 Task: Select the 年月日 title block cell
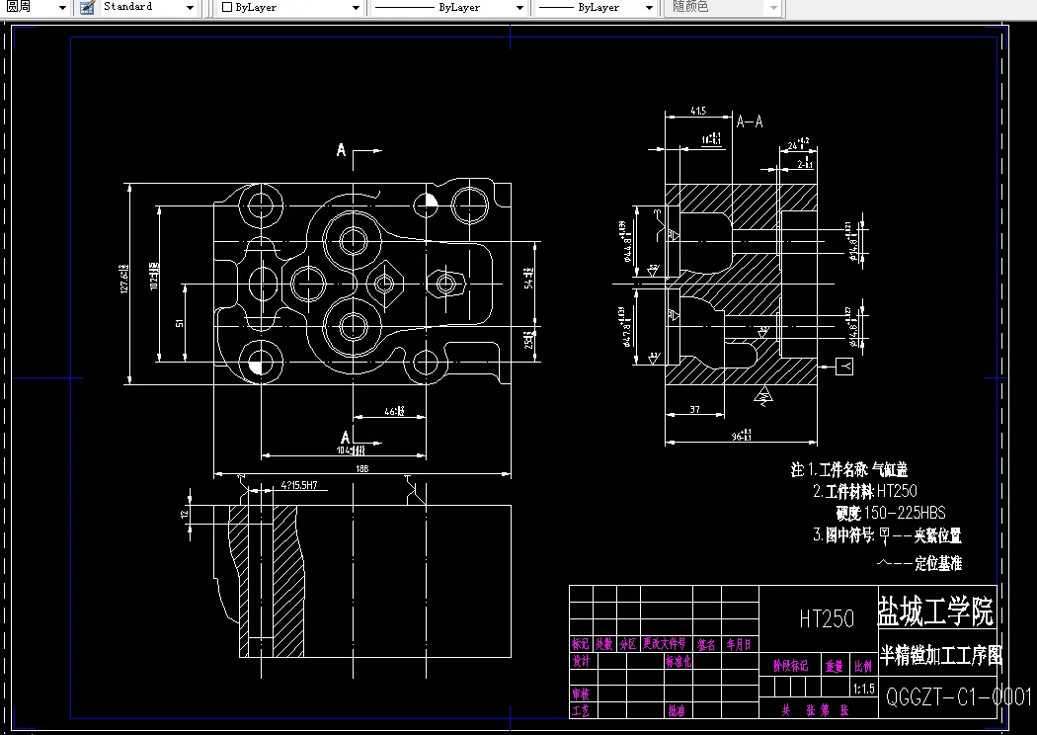tap(739, 644)
